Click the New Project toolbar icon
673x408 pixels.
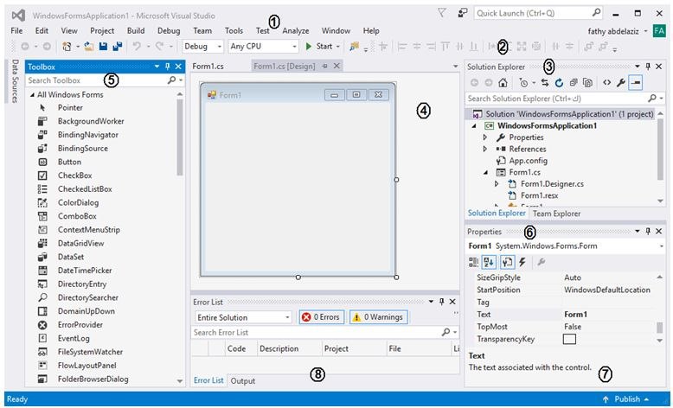[x=67, y=47]
